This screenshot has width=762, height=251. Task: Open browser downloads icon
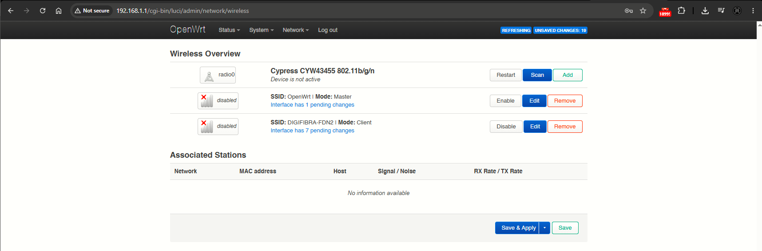[705, 11]
